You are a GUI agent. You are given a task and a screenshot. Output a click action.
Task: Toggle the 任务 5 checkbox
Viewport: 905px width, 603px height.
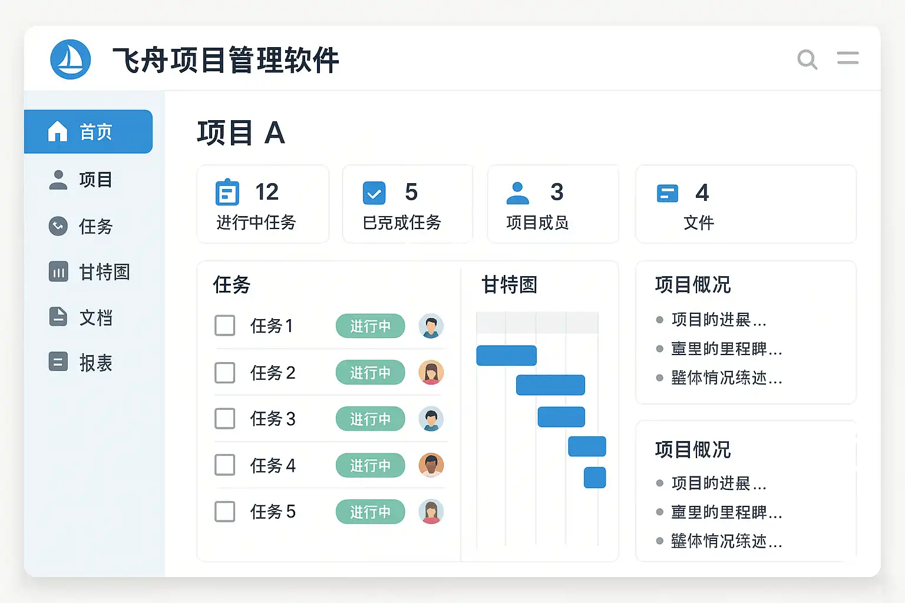(225, 512)
